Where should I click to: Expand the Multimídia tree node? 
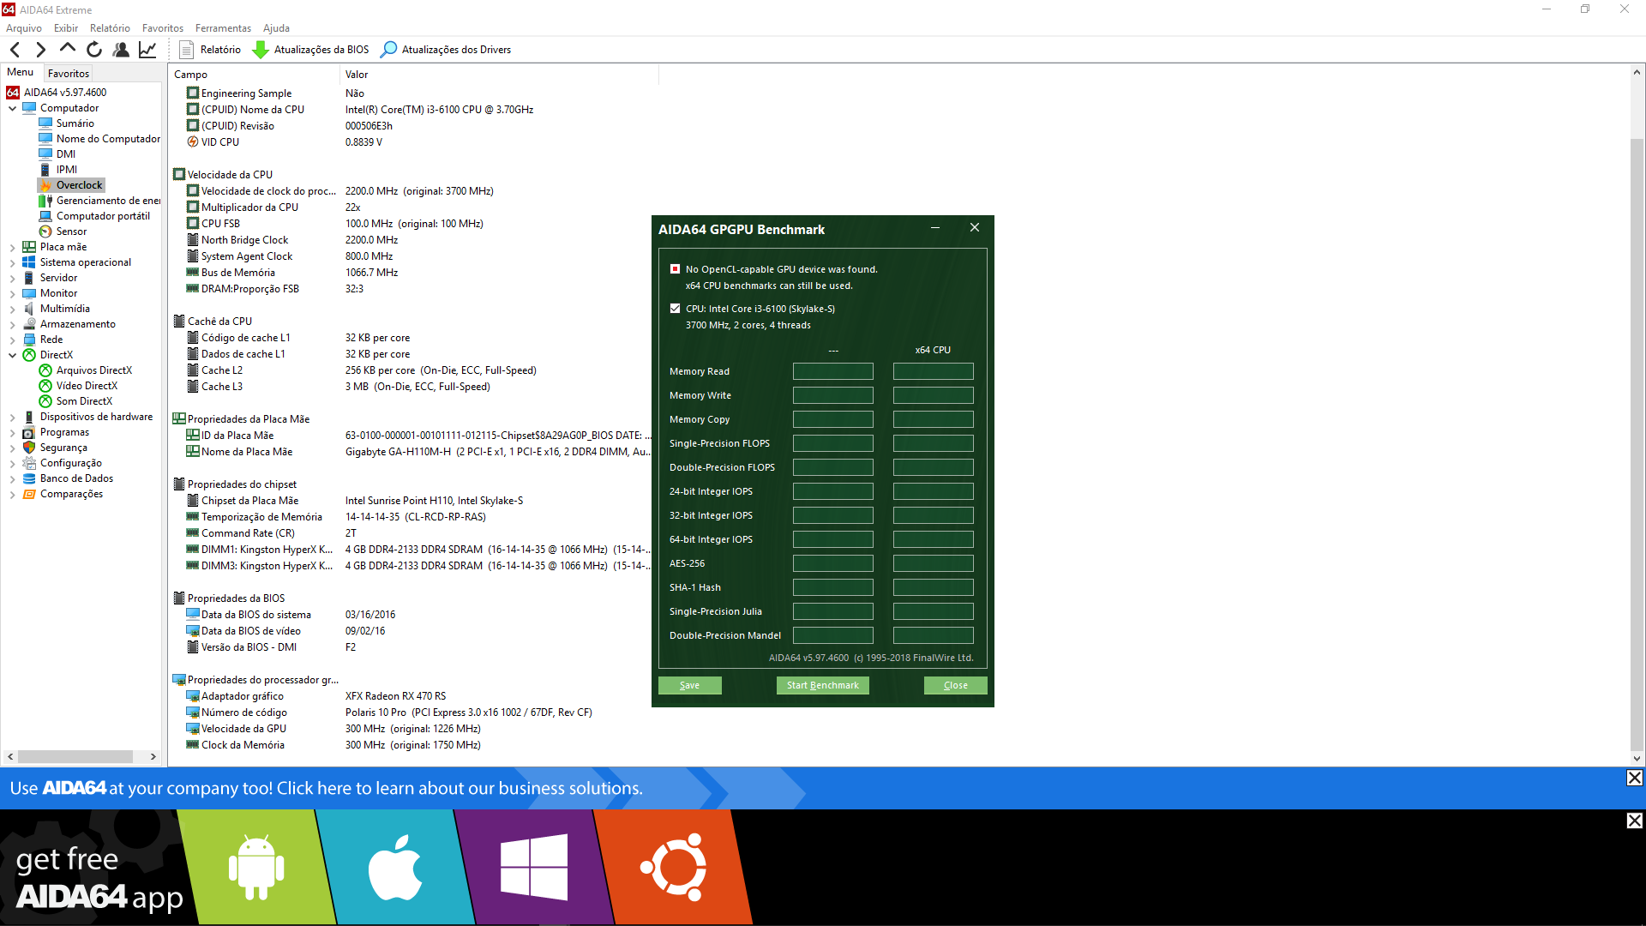click(13, 309)
